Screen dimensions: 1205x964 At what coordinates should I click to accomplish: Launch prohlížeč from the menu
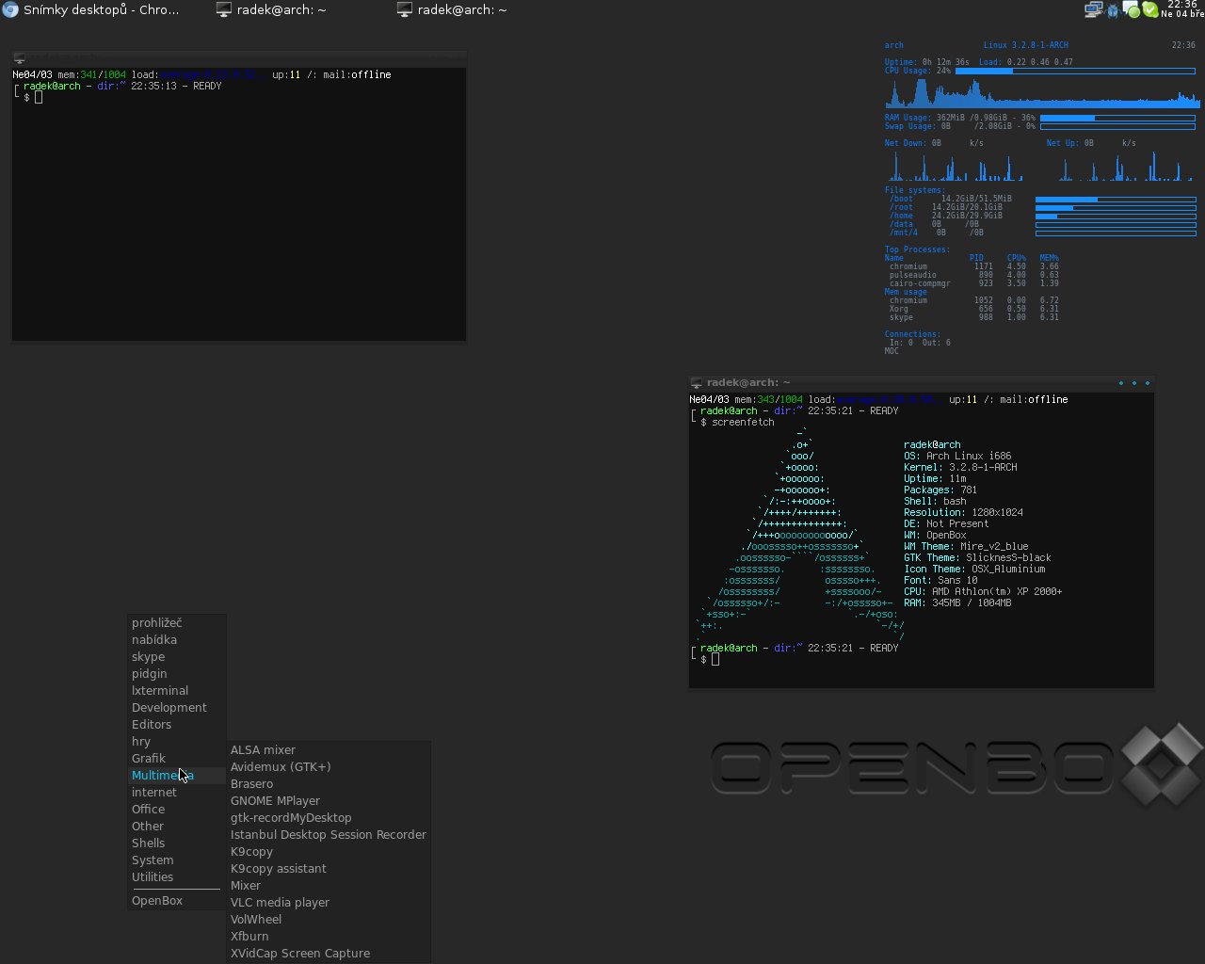177,623
